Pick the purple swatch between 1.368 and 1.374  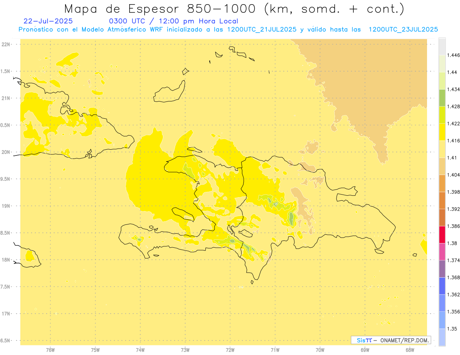442,268
